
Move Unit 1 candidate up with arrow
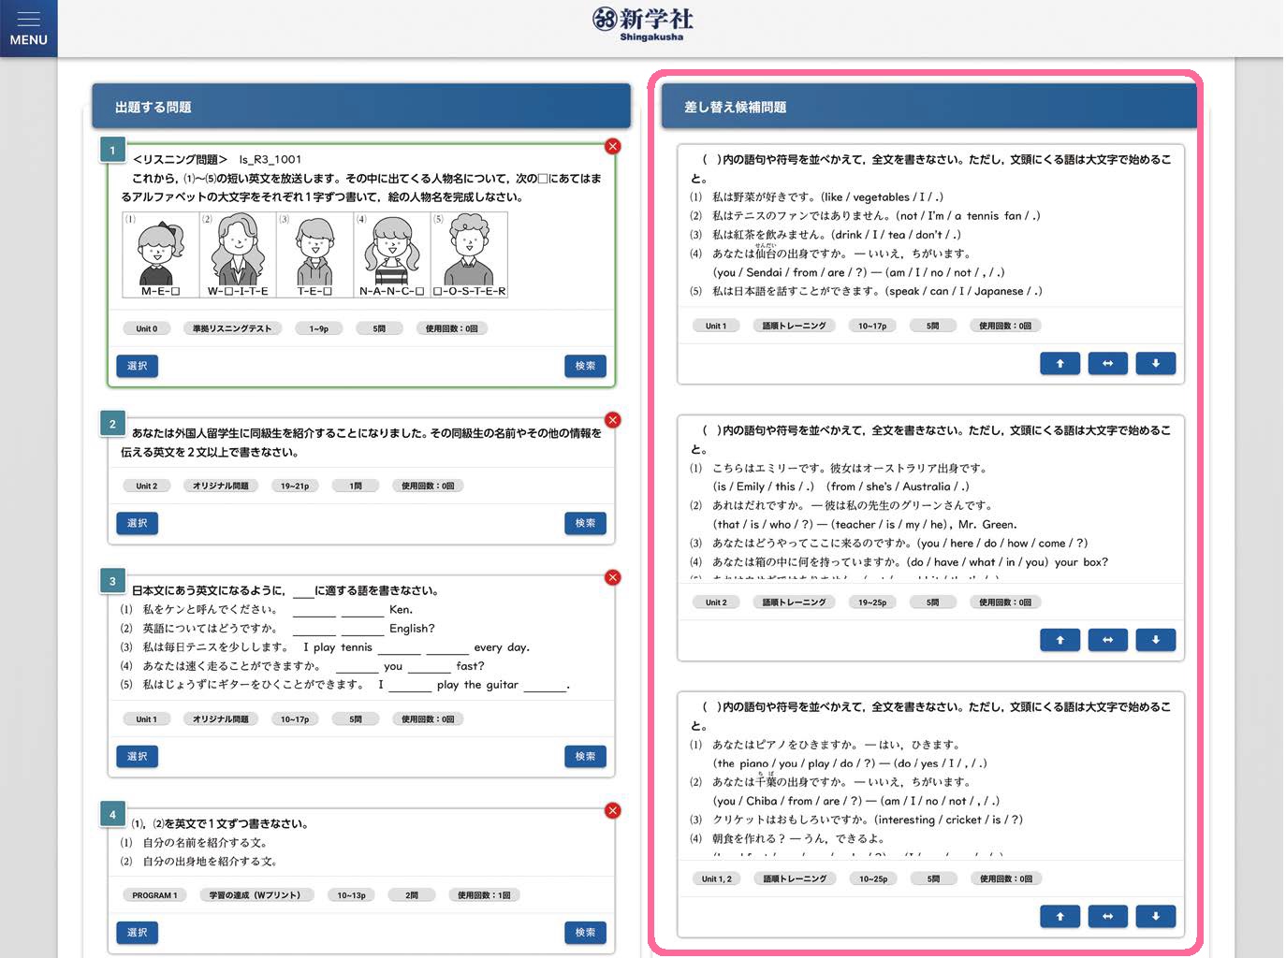1060,363
